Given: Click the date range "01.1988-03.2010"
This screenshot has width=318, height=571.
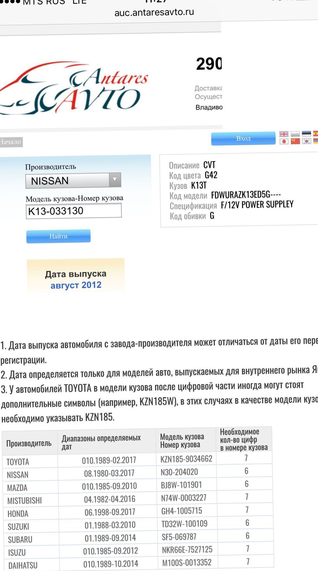Looking at the screenshot, I should point(110,525).
